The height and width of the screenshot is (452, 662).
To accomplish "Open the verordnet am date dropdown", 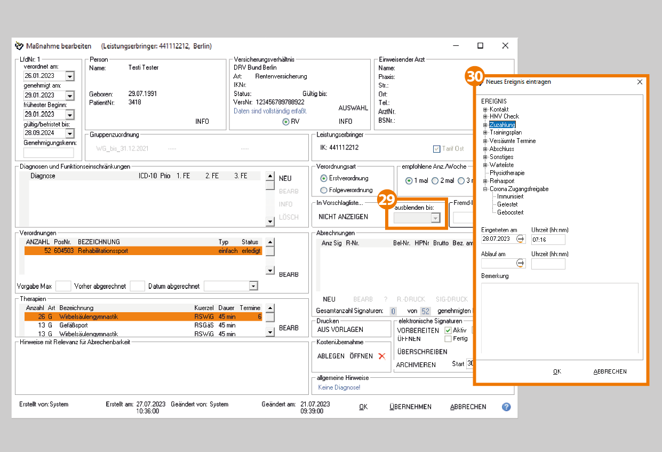I will [x=70, y=77].
